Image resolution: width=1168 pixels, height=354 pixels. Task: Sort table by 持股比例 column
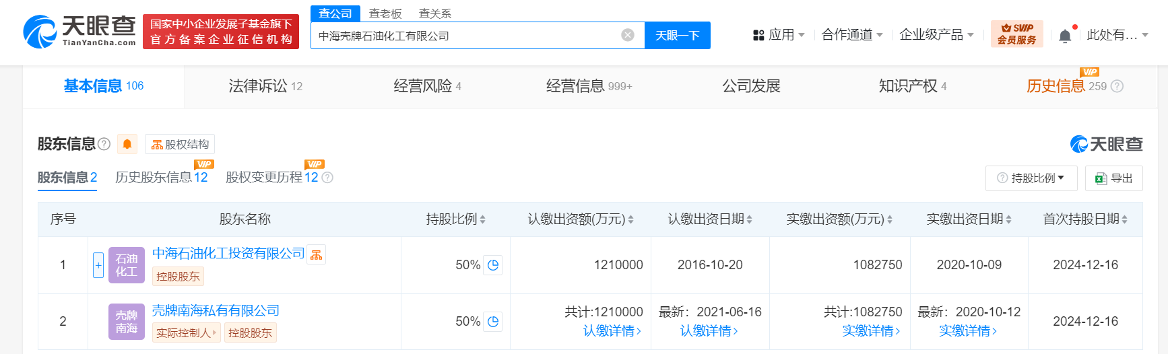(456, 219)
